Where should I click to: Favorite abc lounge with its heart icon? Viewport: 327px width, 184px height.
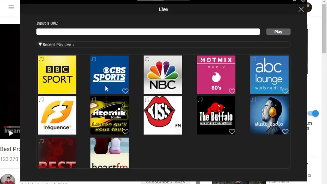285,91
